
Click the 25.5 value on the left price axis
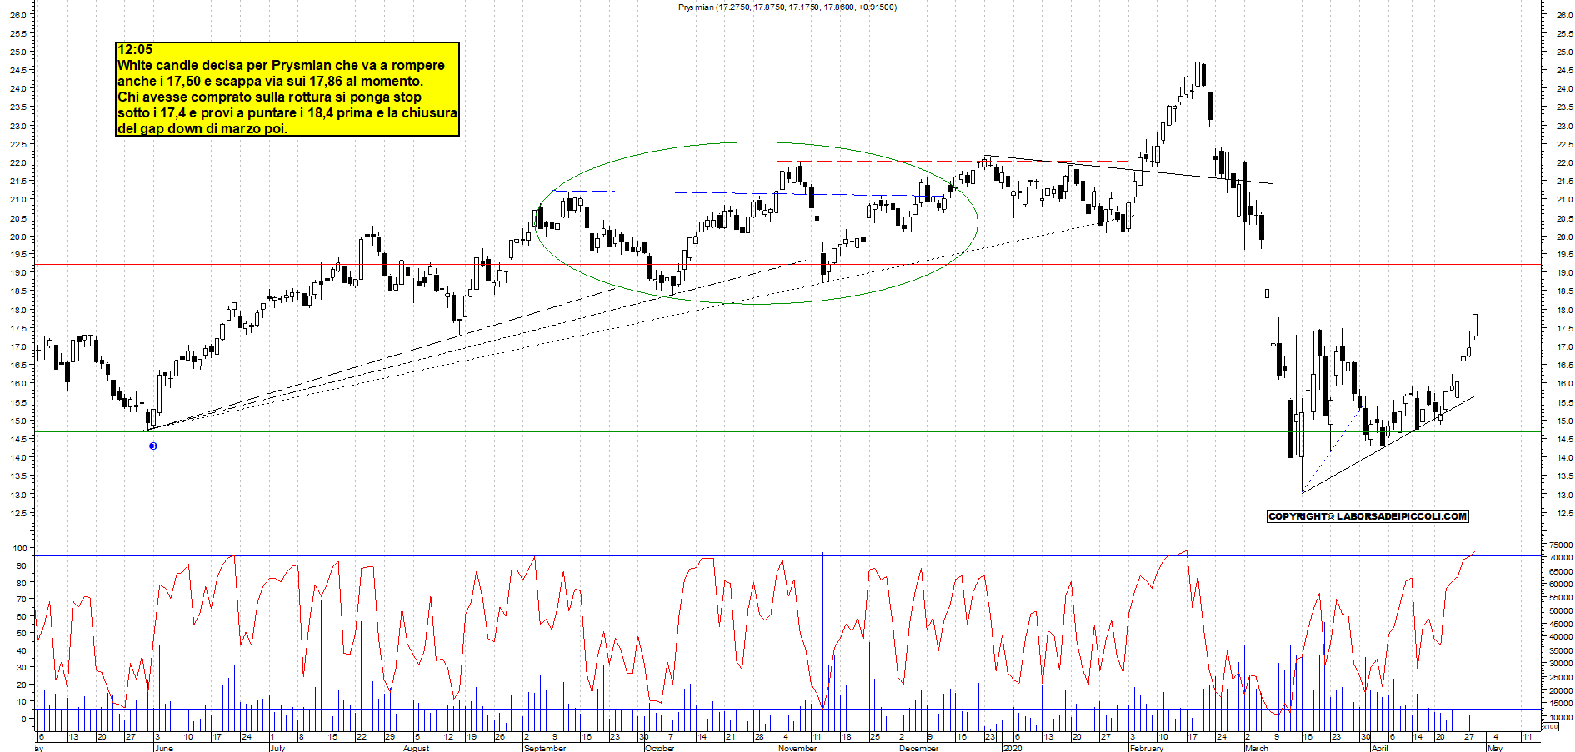(17, 33)
